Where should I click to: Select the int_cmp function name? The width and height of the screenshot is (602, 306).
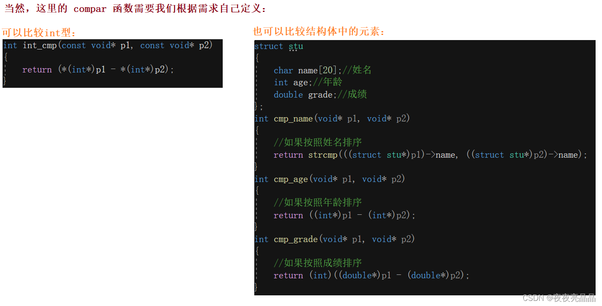[x=39, y=45]
